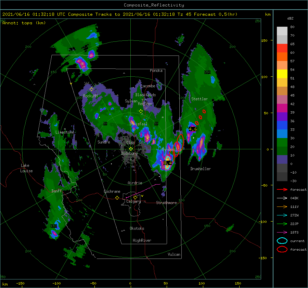The width and height of the screenshot is (308, 288).
Task: Click the Lake Louise label
Action: [26, 168]
